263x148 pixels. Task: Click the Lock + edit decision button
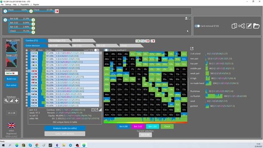coord(65,134)
